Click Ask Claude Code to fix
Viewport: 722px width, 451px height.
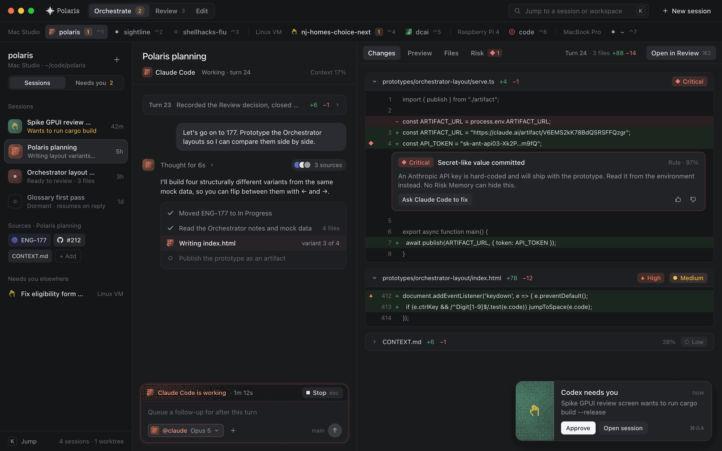435,199
